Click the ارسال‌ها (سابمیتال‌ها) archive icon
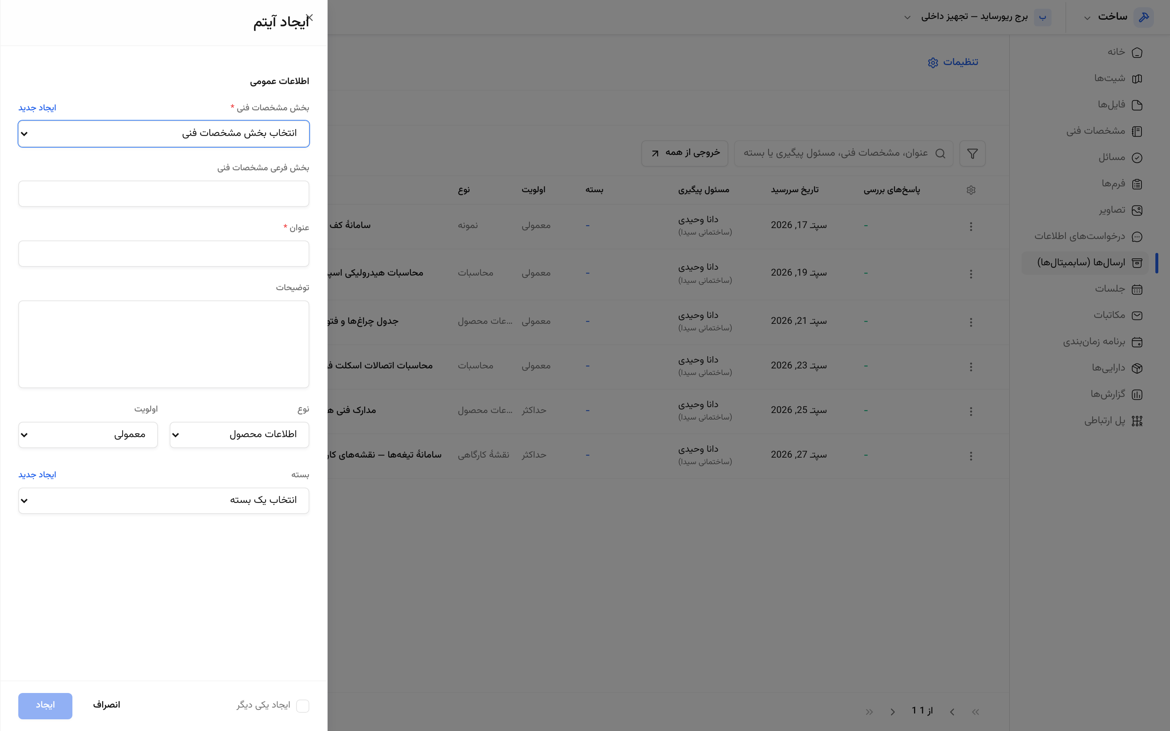1170x731 pixels. tap(1137, 263)
